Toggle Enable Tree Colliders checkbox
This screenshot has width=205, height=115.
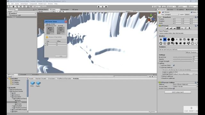(x=174, y=88)
